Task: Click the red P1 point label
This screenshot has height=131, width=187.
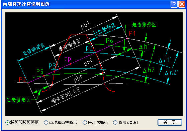Action: point(132,33)
